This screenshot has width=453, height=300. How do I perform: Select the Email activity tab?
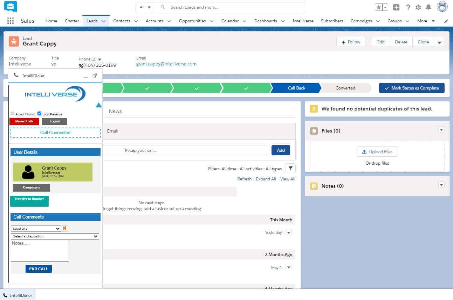(113, 131)
